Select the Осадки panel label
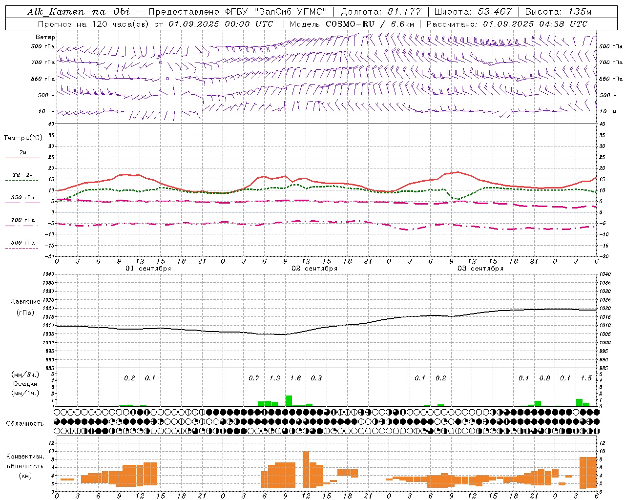 [25, 384]
